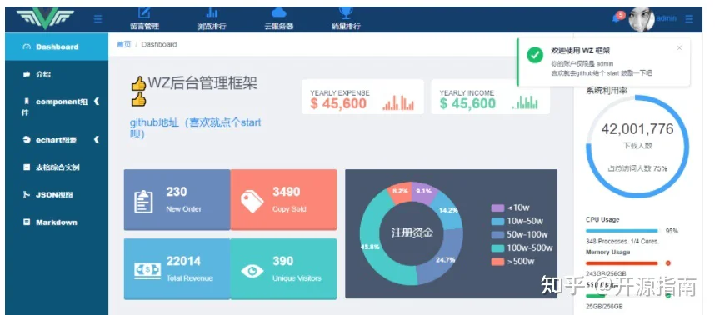This screenshot has width=715, height=315.
Task: Open the right-side hamburger menu beside admin
Action: tap(689, 19)
